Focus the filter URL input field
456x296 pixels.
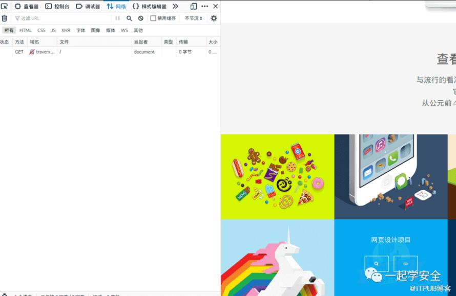tap(62, 18)
